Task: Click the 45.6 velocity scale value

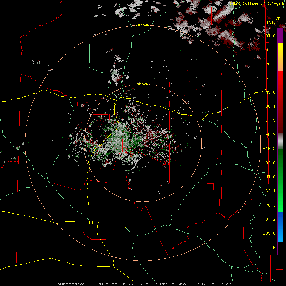Action: [x=270, y=92]
